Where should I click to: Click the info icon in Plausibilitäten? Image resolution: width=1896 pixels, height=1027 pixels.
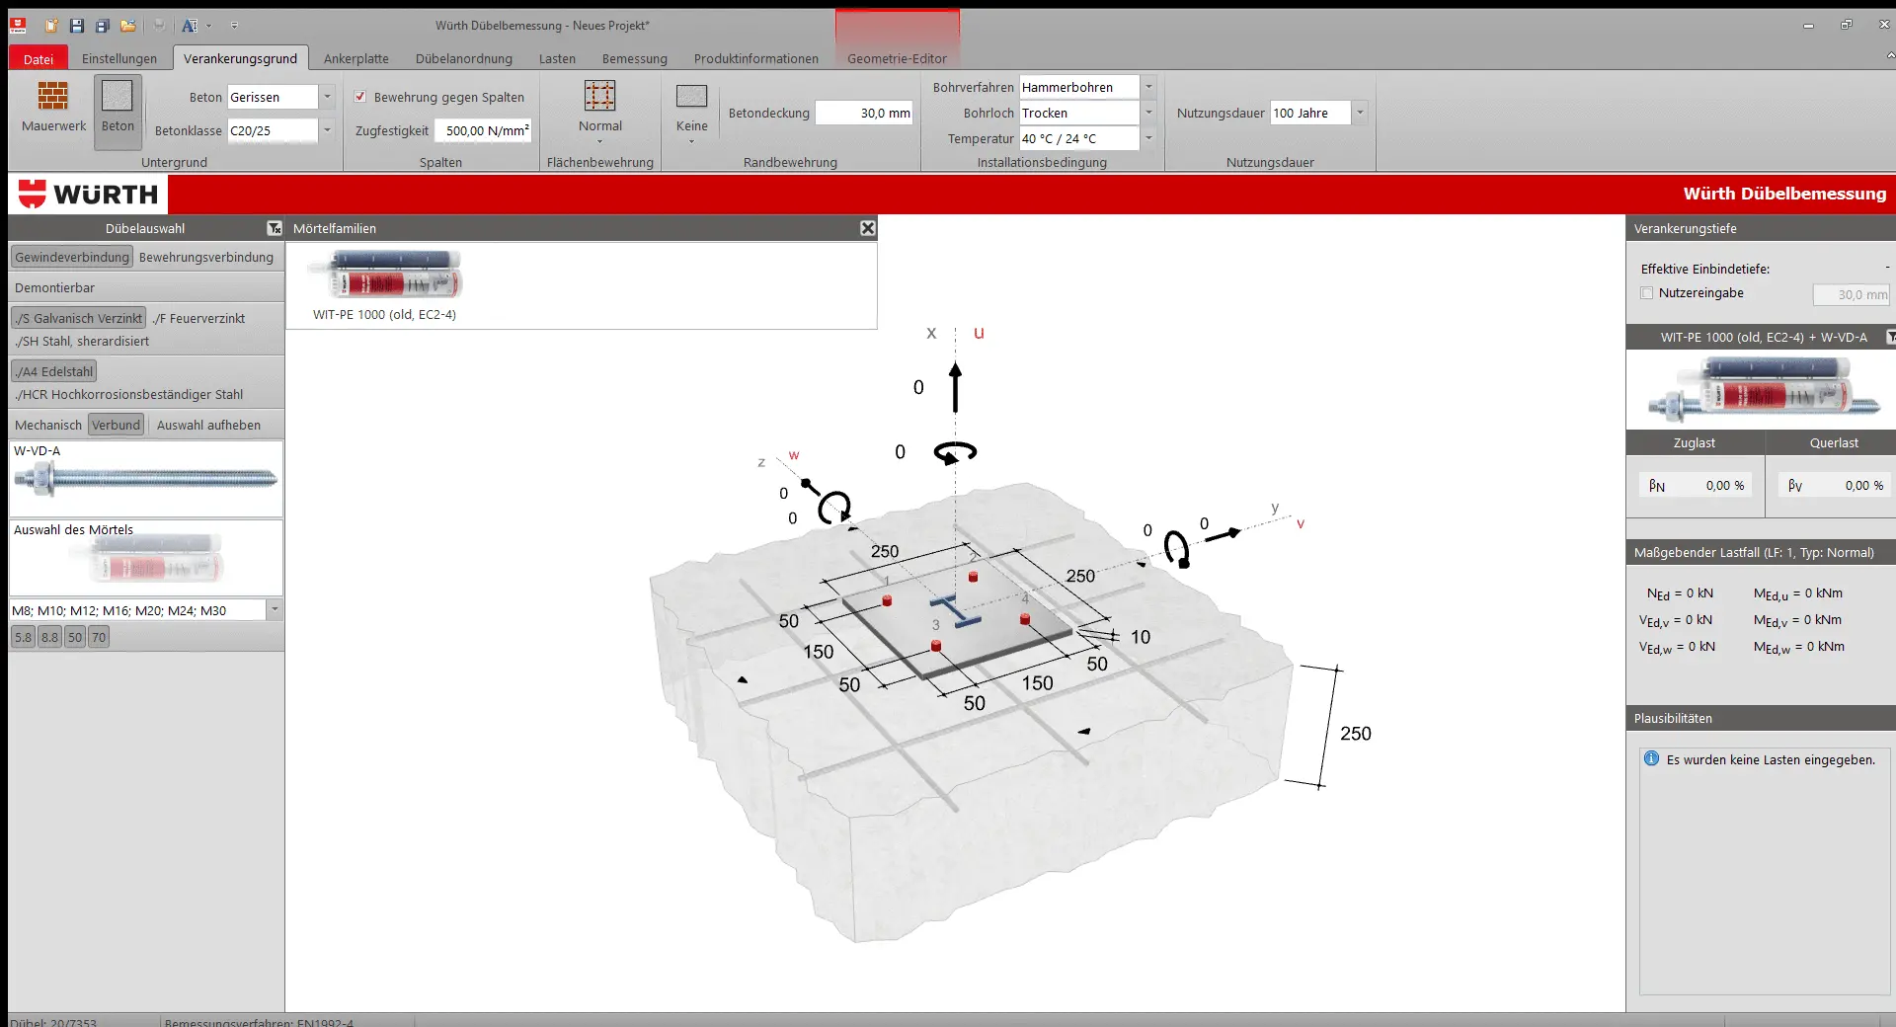click(1651, 758)
